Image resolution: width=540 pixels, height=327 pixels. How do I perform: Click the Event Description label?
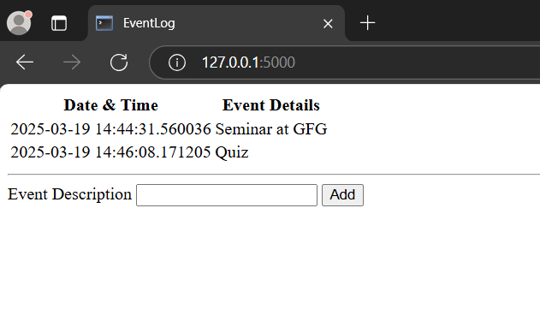69,194
